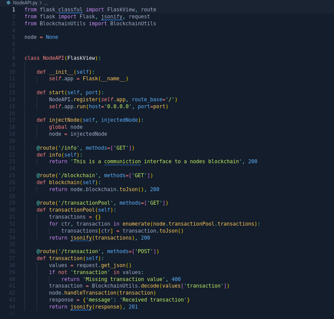Image resolution: width=334 pixels, height=319 pixels.
Task: Click line number 1 in the gutter
Action: (14, 10)
